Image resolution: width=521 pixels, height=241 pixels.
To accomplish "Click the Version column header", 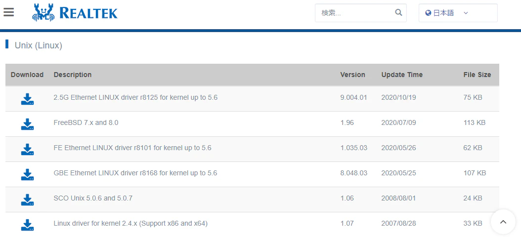I will (352, 75).
